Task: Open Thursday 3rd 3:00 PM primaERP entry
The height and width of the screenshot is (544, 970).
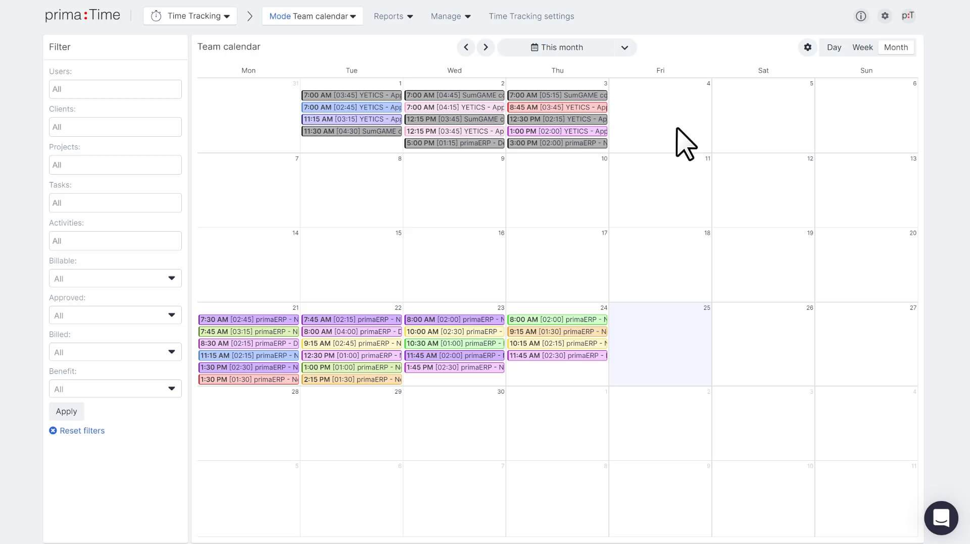Action: tap(557, 143)
